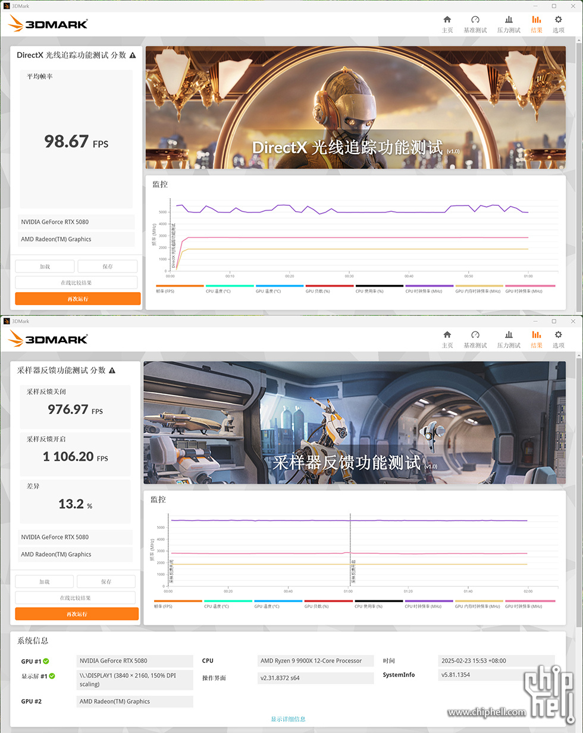
Task: Toggle CPU 使用率 legend in the sampler feedback chart
Action: coord(379,604)
